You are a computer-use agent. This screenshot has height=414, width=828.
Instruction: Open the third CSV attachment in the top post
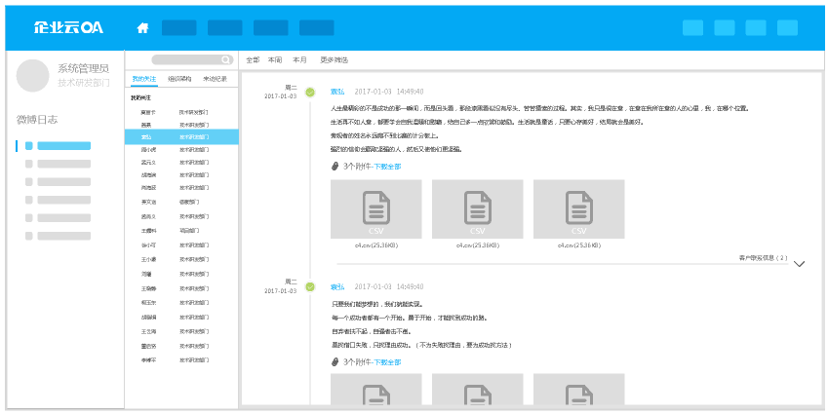[x=578, y=208]
